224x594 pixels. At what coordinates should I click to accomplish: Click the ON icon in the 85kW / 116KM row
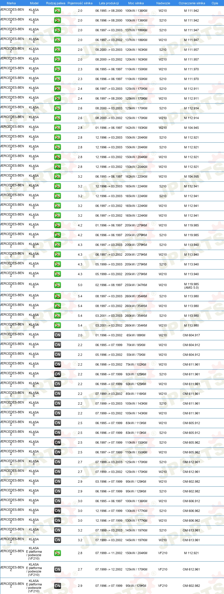click(x=58, y=394)
